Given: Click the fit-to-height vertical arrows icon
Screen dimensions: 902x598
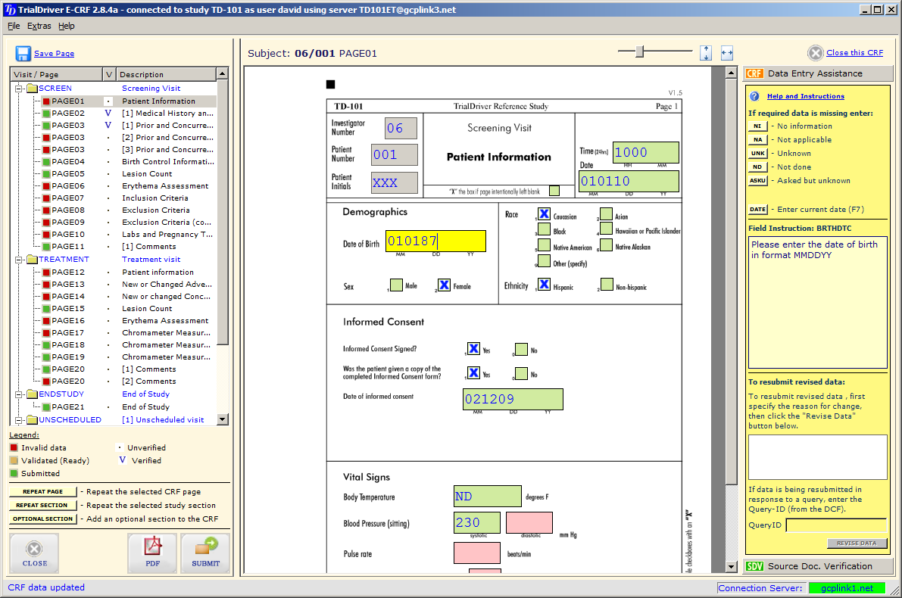Looking at the screenshot, I should point(706,53).
